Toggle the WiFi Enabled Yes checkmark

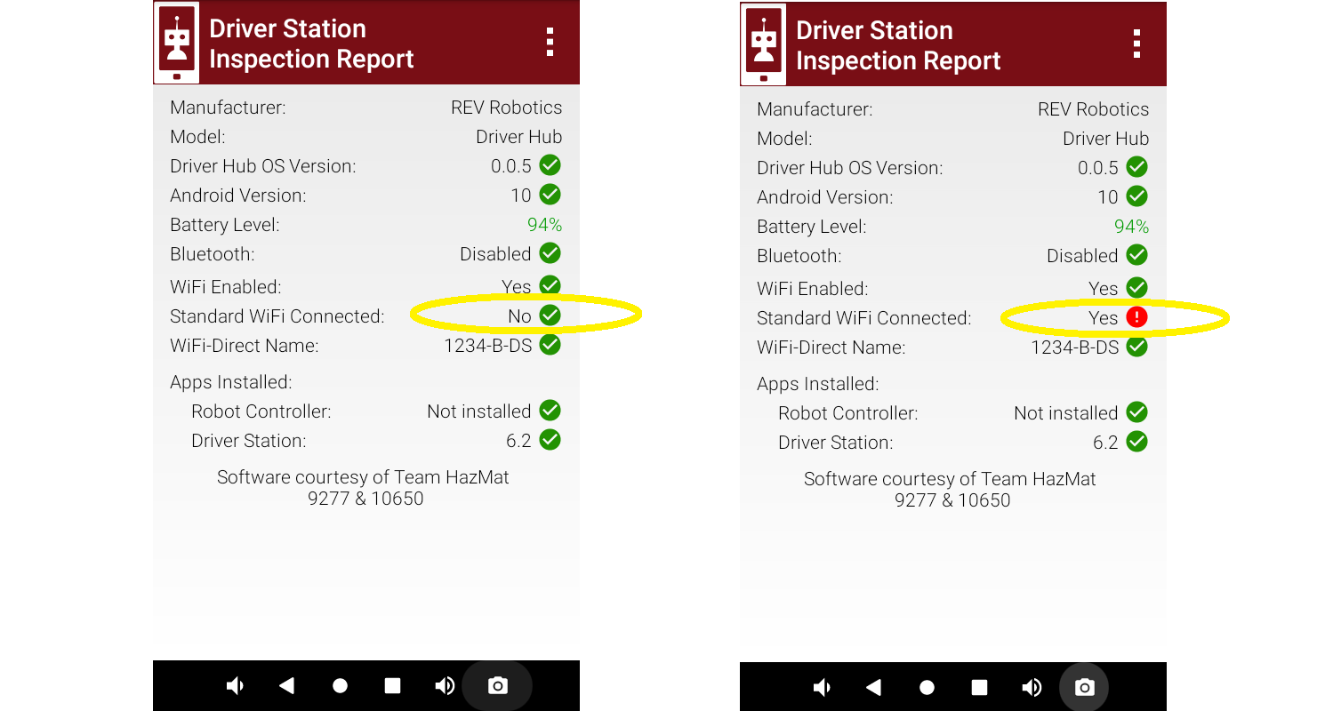tap(550, 285)
